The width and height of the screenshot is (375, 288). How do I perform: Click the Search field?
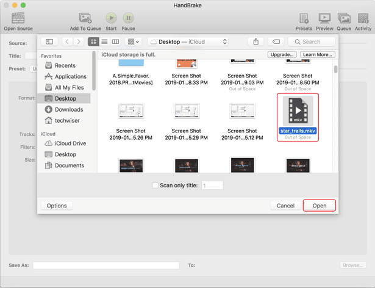(312, 41)
